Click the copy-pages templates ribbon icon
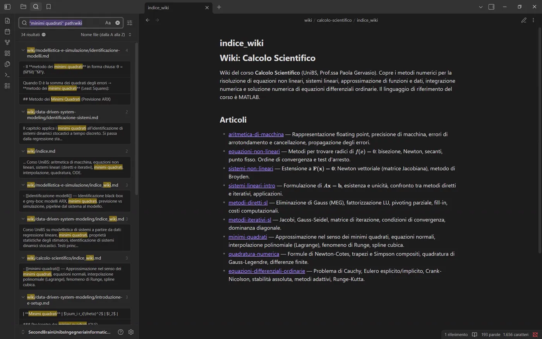542x339 pixels. coord(7,64)
